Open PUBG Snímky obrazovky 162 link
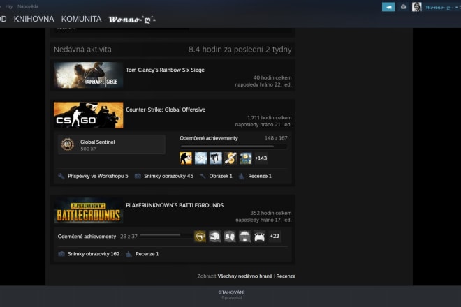The image size is (461, 307). (94, 254)
